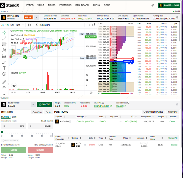
Task: Open the Fibonacci retracement lines tool
Action: (4, 44)
